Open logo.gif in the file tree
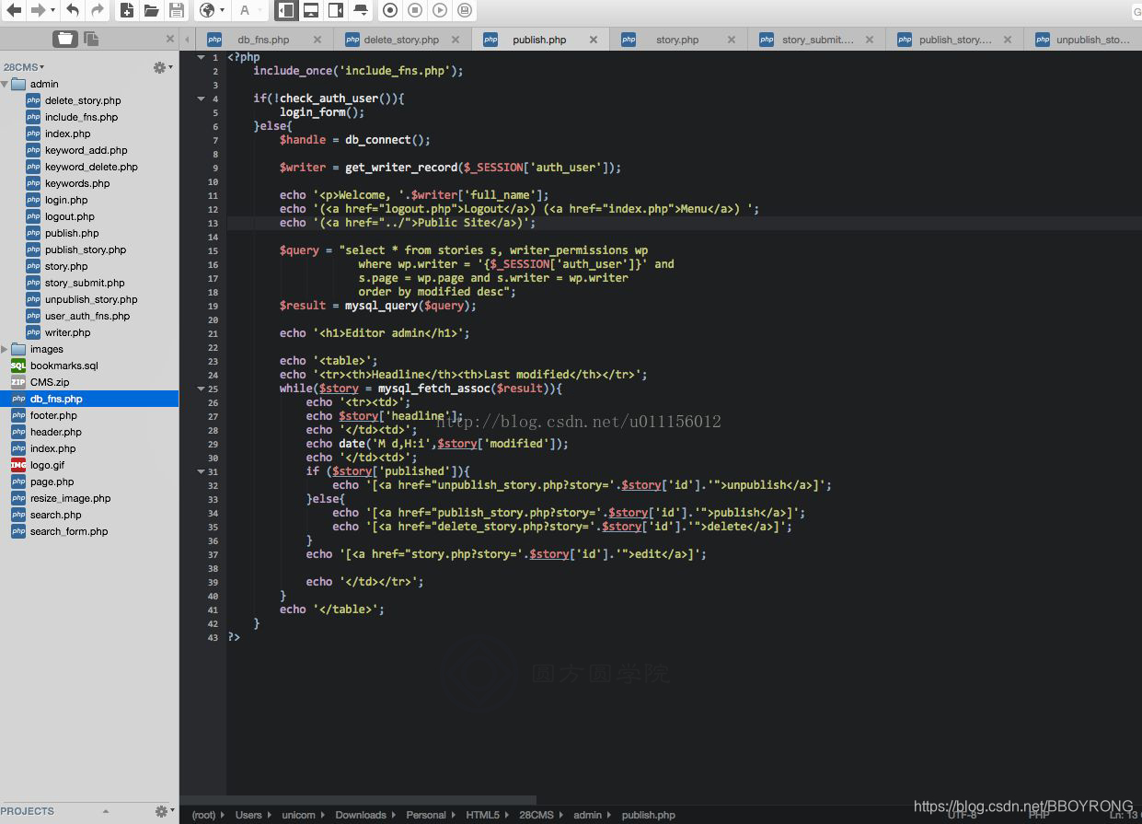This screenshot has width=1142, height=824. (47, 465)
